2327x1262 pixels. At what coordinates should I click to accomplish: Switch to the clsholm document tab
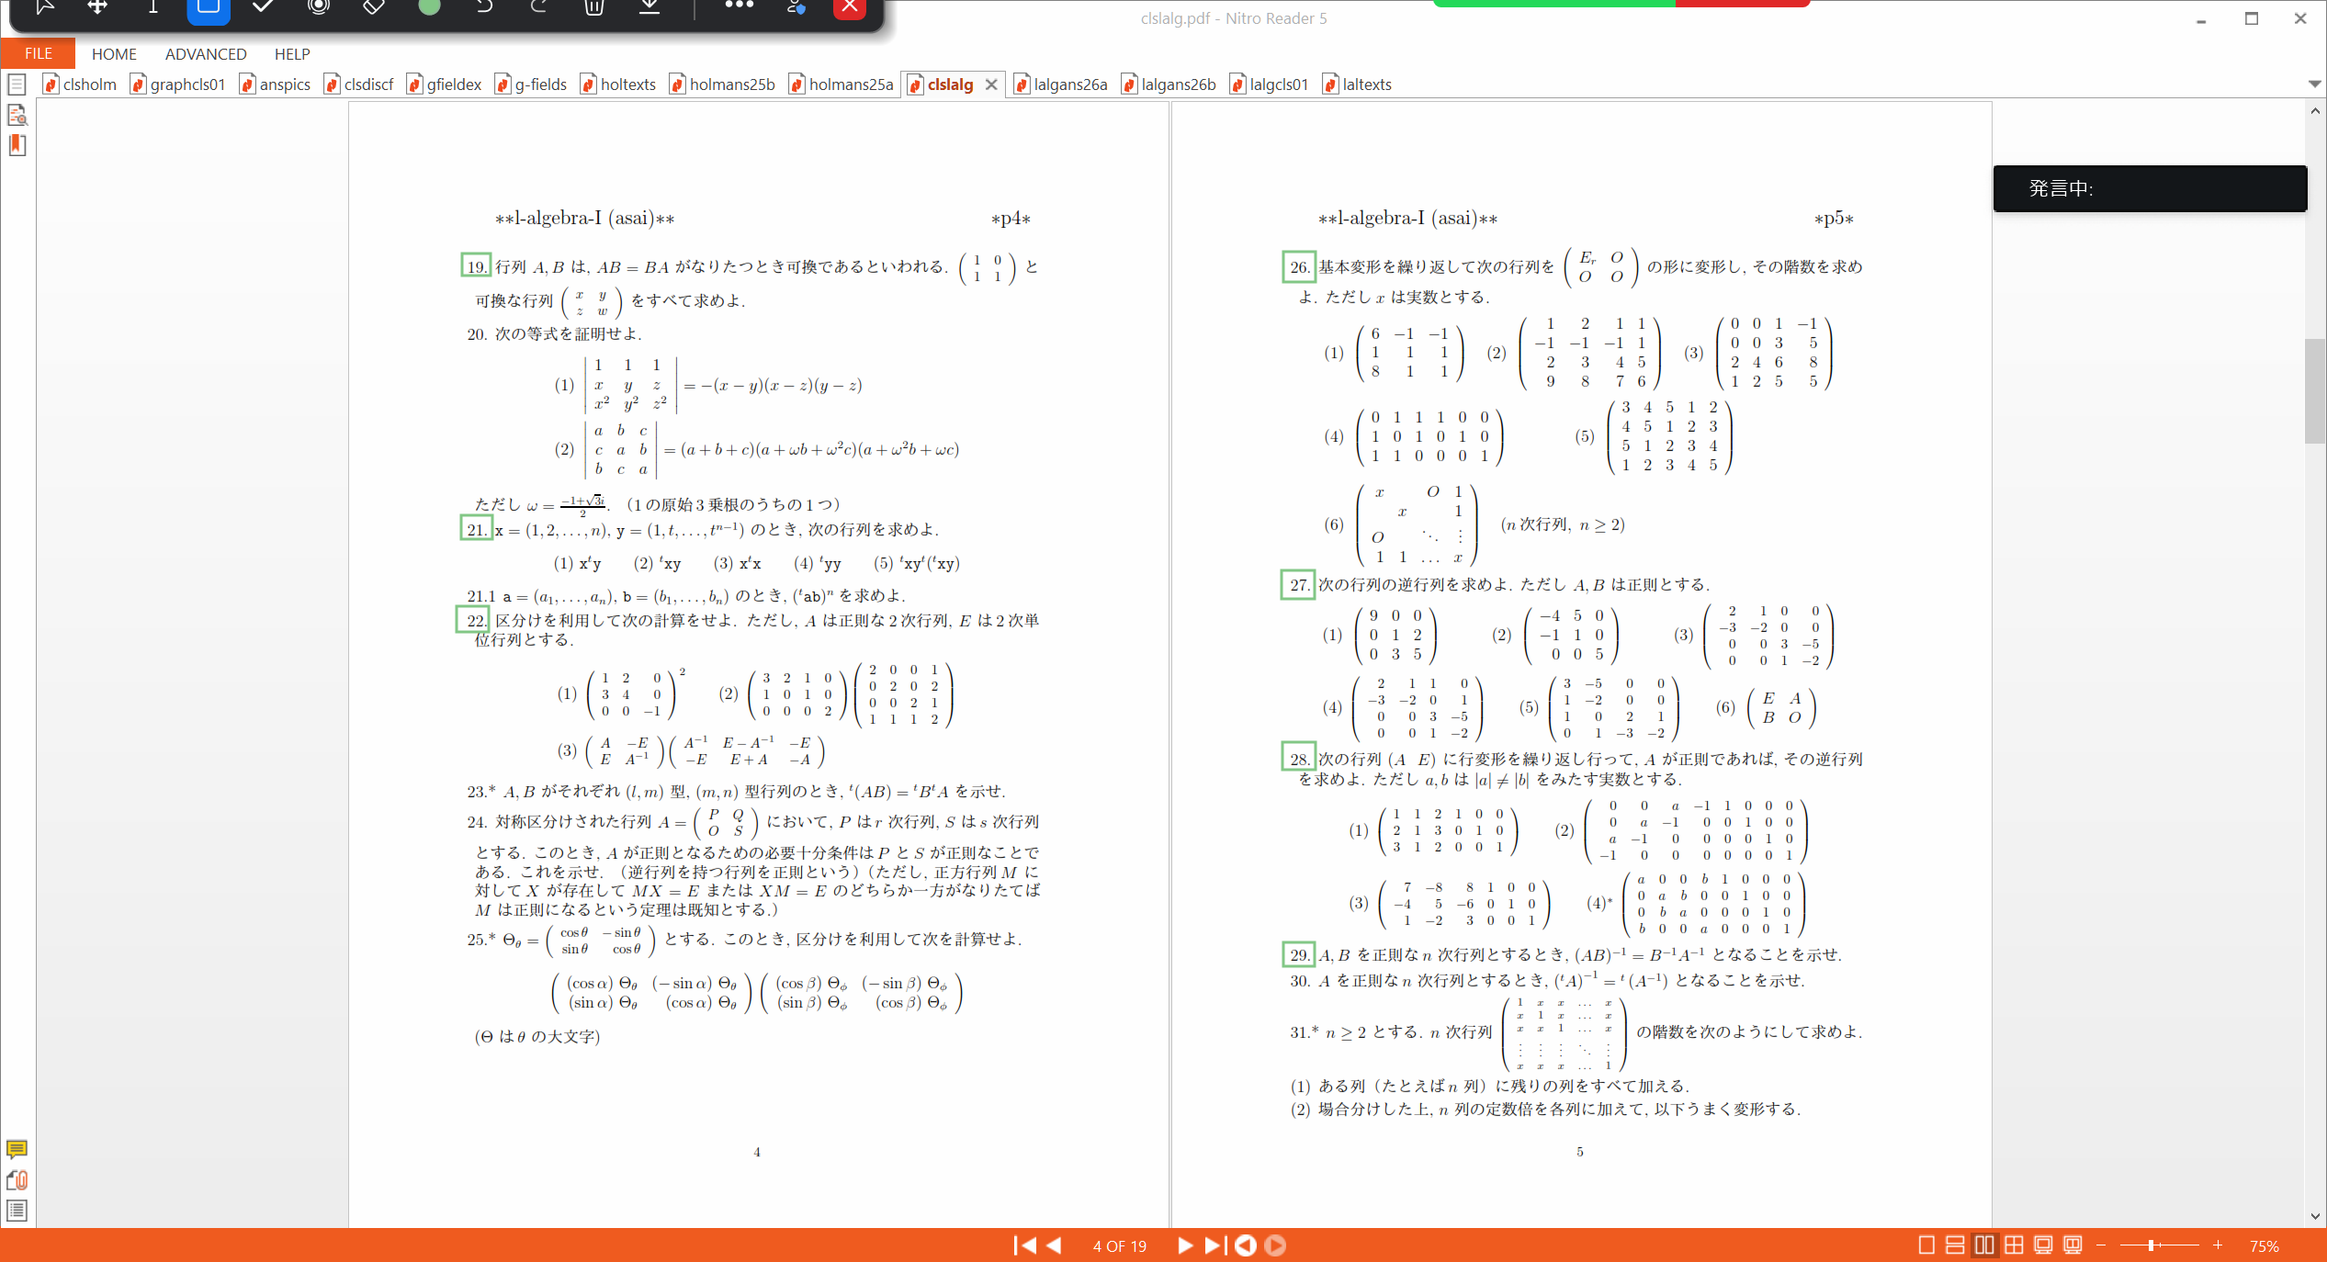tap(80, 85)
